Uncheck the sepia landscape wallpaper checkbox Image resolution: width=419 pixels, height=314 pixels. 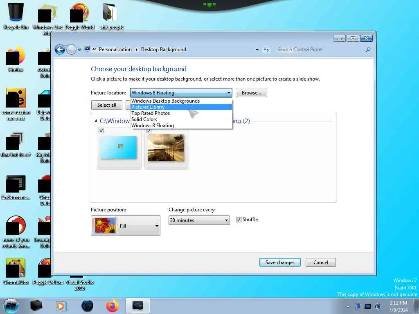149,130
